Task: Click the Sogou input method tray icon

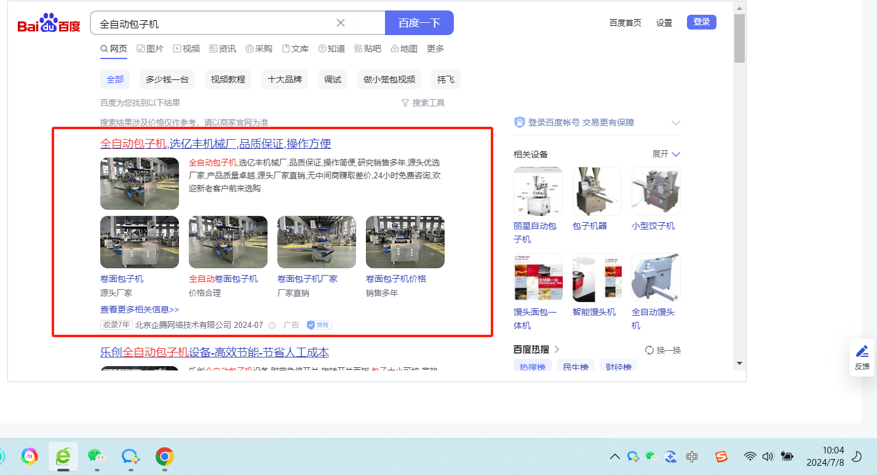Action: click(721, 457)
